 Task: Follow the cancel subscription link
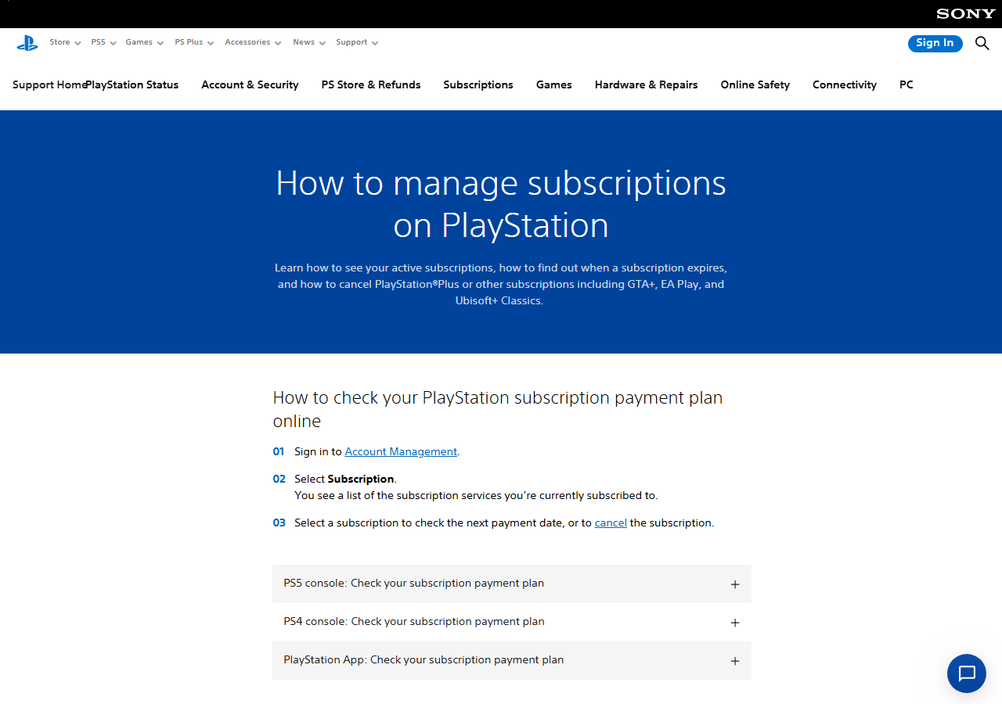click(611, 523)
